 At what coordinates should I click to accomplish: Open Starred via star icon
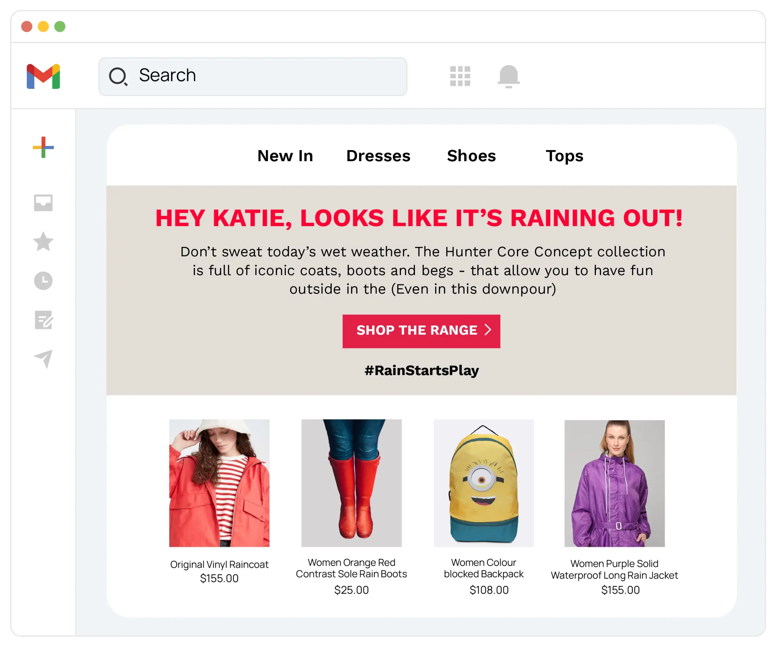(x=43, y=241)
